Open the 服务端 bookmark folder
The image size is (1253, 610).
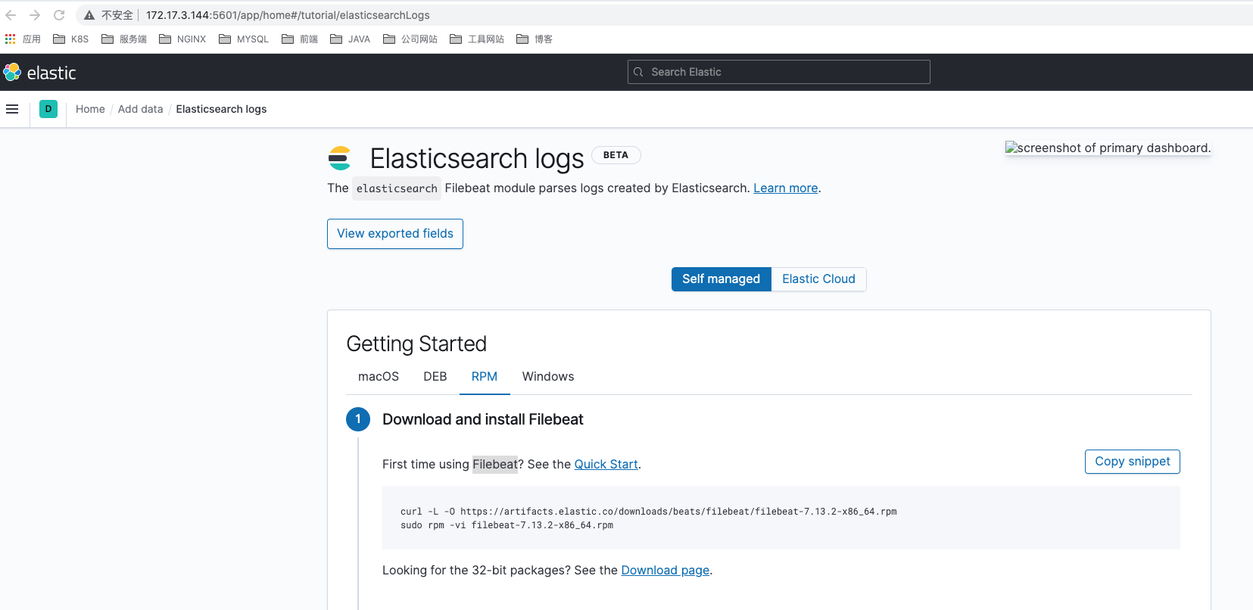tap(124, 39)
